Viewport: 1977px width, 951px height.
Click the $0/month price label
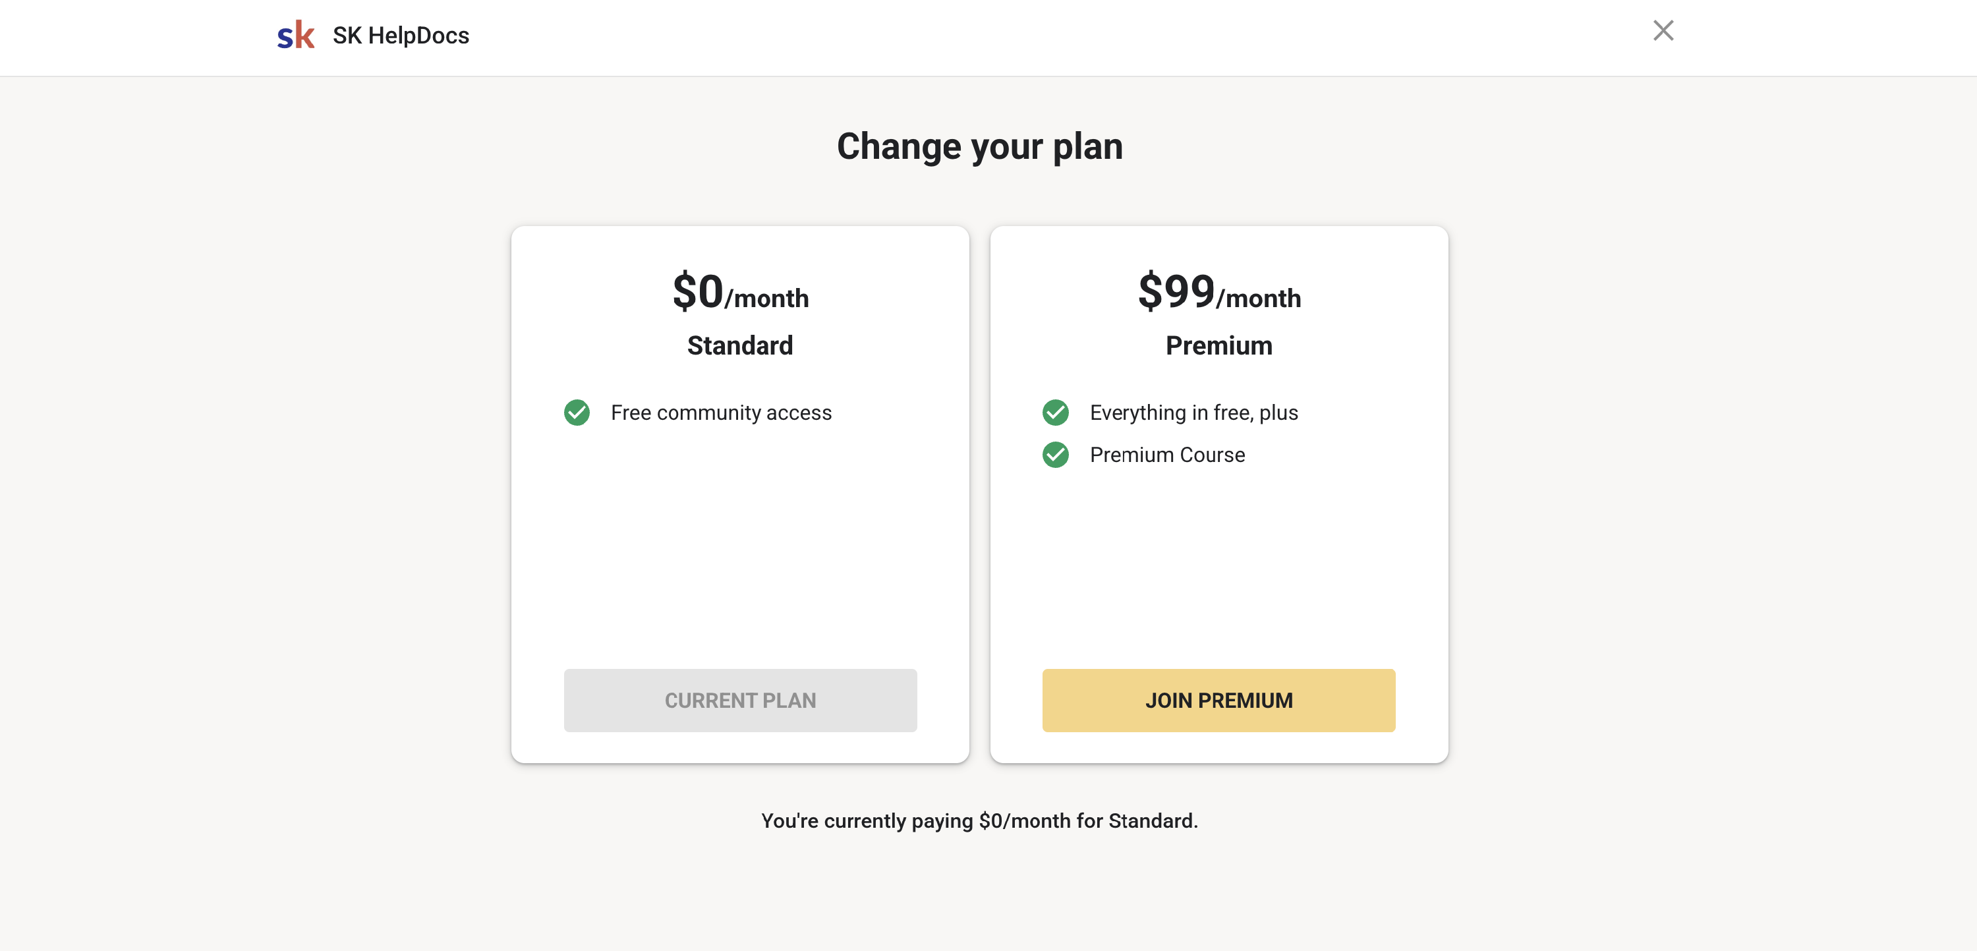pyautogui.click(x=740, y=293)
